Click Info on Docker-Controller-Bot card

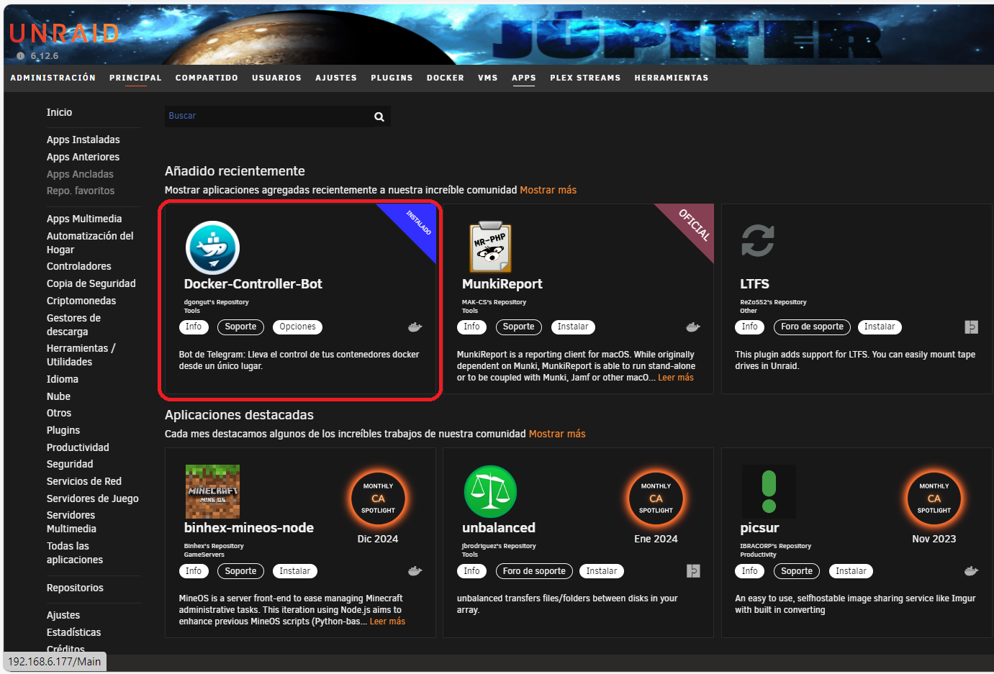coord(194,327)
